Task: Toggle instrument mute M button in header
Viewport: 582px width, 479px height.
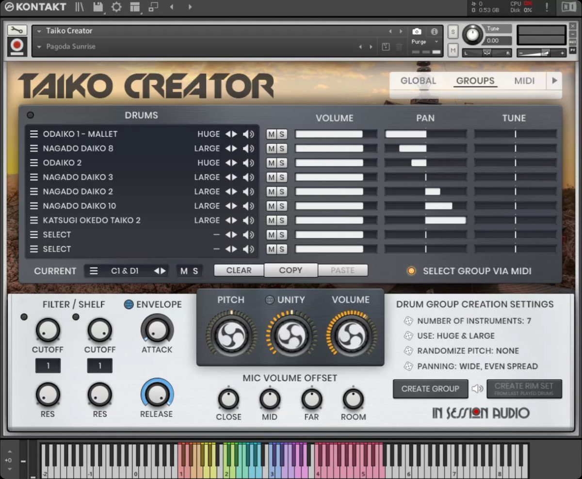Action: [x=453, y=49]
